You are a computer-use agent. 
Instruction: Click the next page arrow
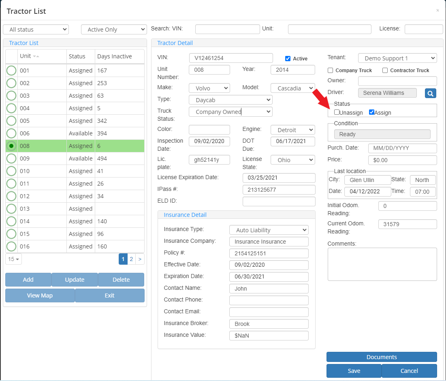coord(140,259)
